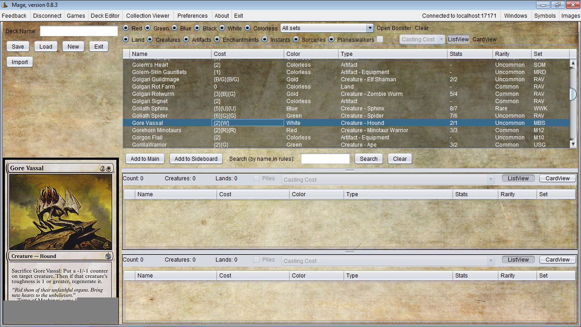Toggle the Land card type filter

[x=126, y=40]
